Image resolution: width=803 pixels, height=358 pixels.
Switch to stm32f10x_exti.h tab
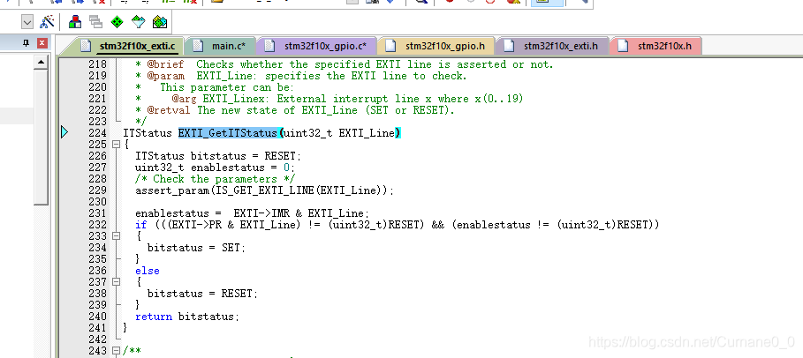pos(552,46)
